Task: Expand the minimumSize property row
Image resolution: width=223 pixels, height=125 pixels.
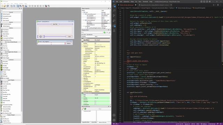Action: click(x=82, y=55)
